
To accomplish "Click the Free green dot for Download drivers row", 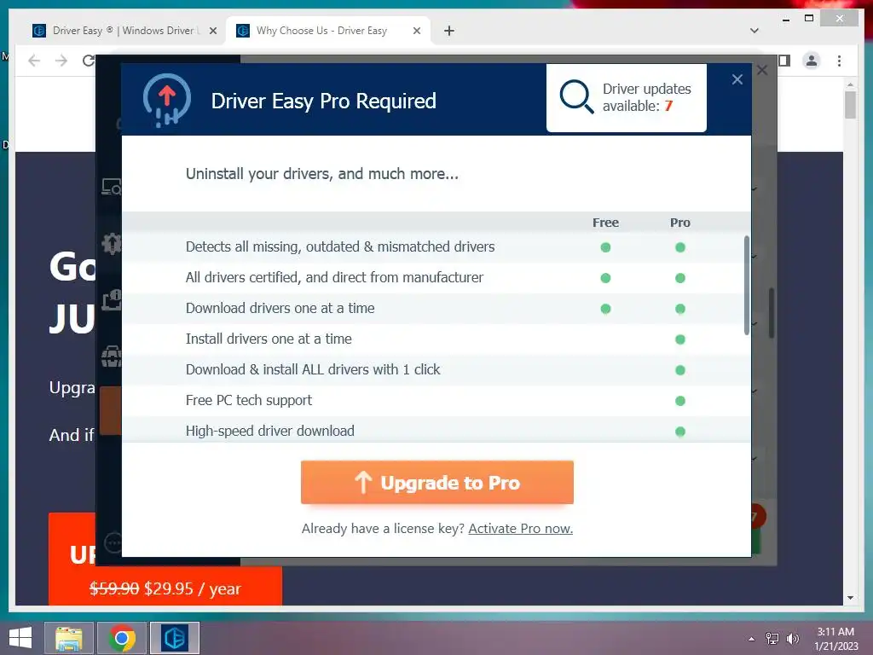I will tap(605, 309).
